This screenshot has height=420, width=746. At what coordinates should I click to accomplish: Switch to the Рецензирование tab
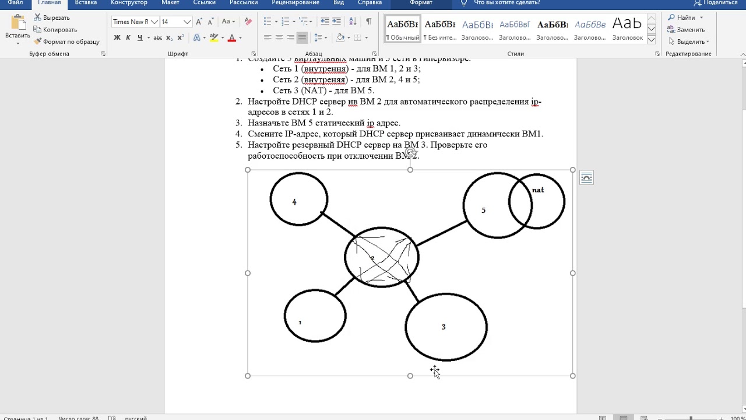pyautogui.click(x=295, y=3)
